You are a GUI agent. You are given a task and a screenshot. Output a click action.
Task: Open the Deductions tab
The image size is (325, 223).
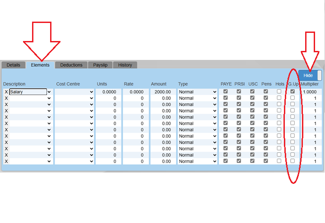click(x=71, y=65)
